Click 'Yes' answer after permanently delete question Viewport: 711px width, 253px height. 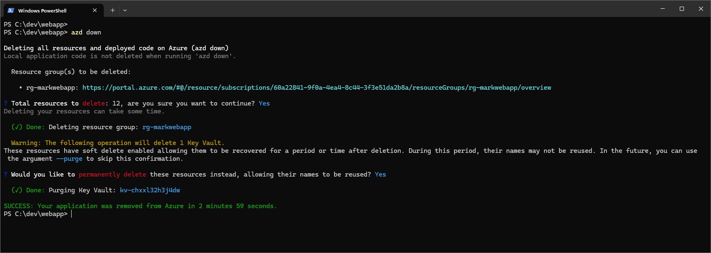[x=380, y=174]
